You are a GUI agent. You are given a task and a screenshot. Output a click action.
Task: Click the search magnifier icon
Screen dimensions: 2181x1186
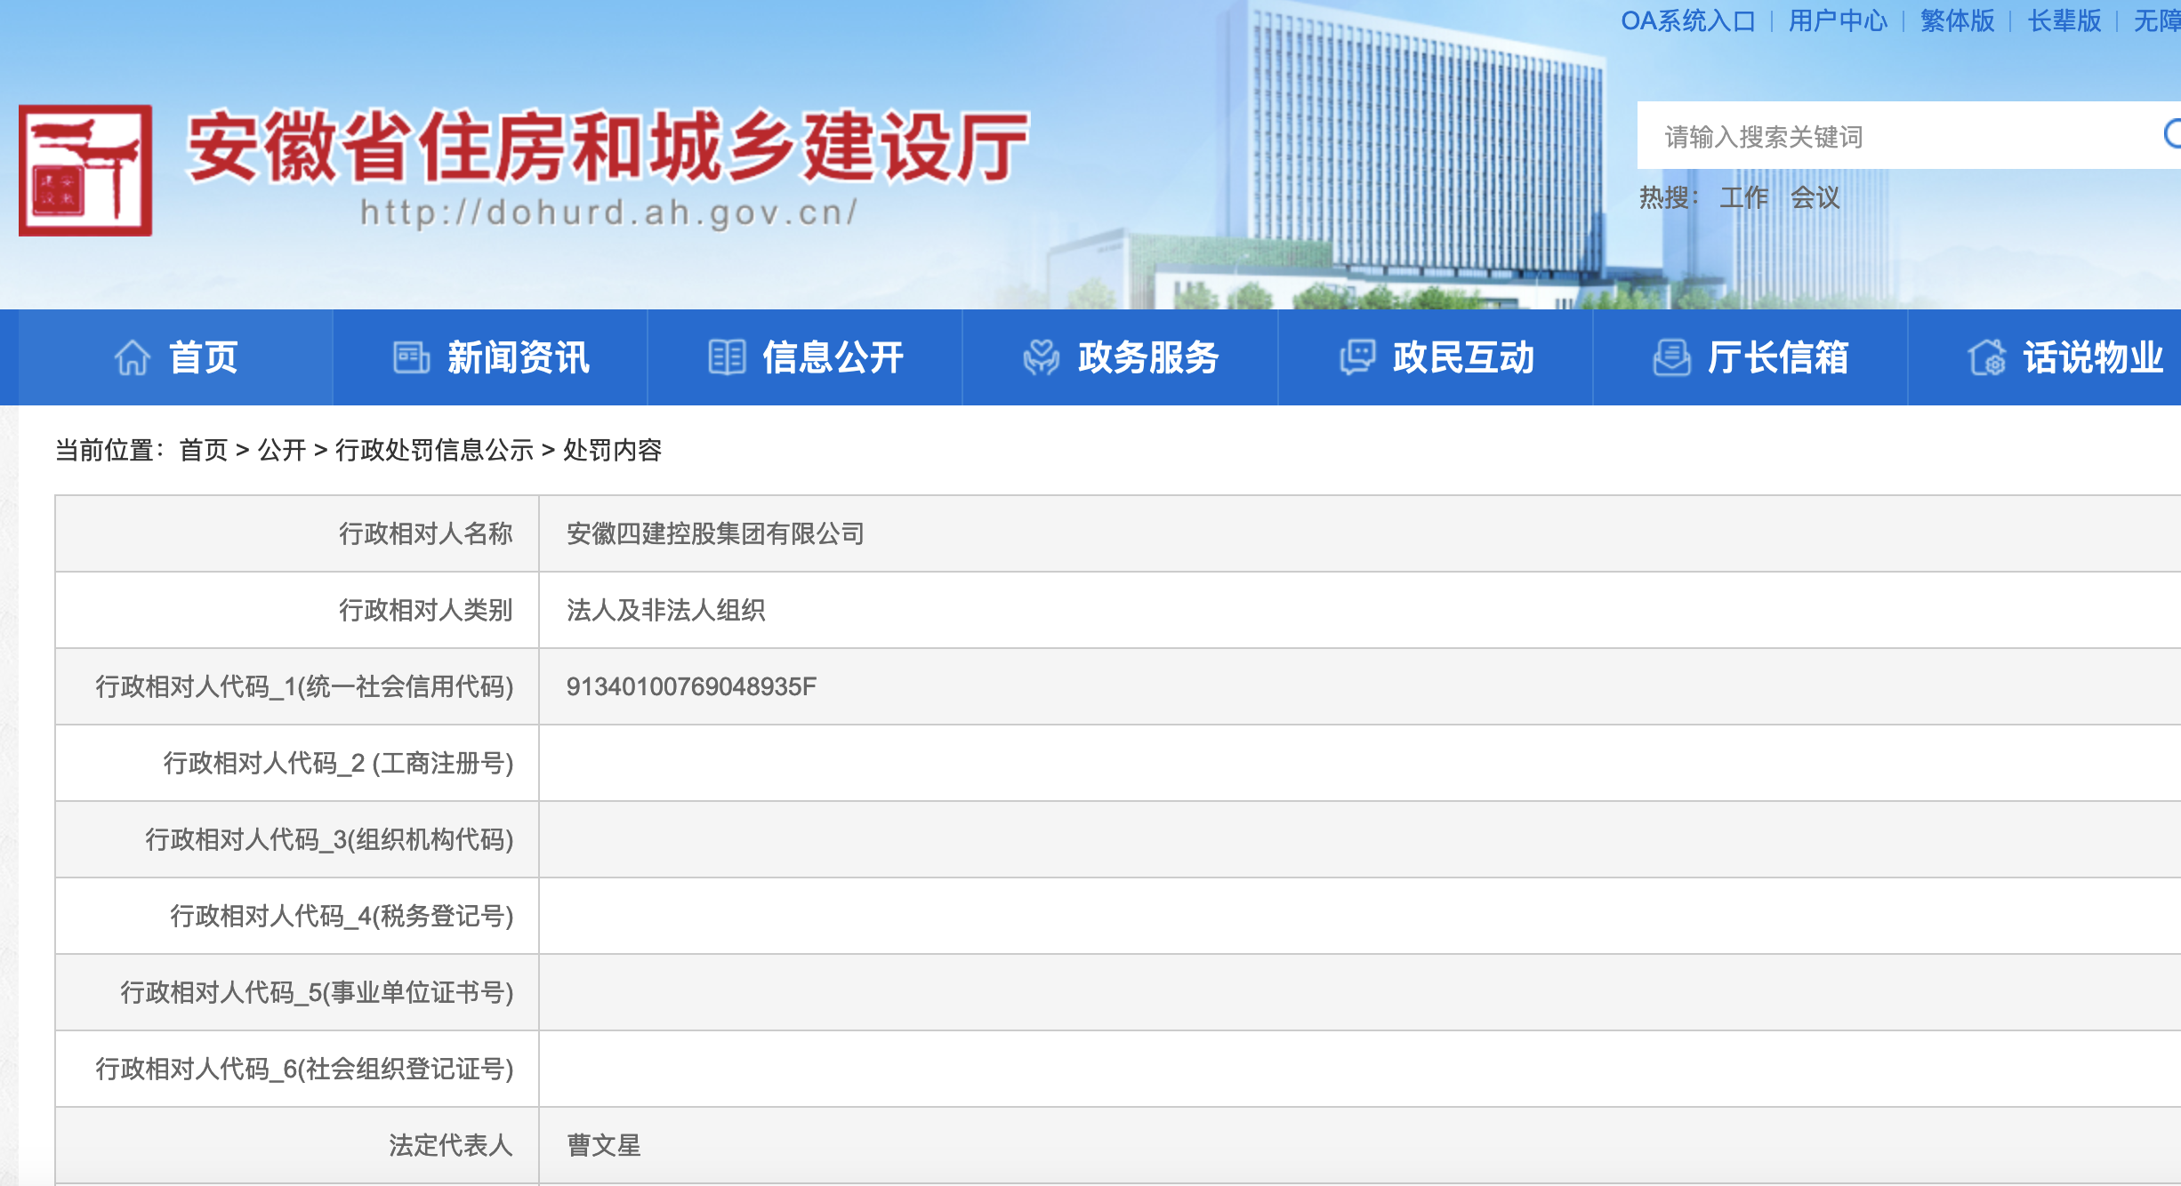pos(2176,135)
